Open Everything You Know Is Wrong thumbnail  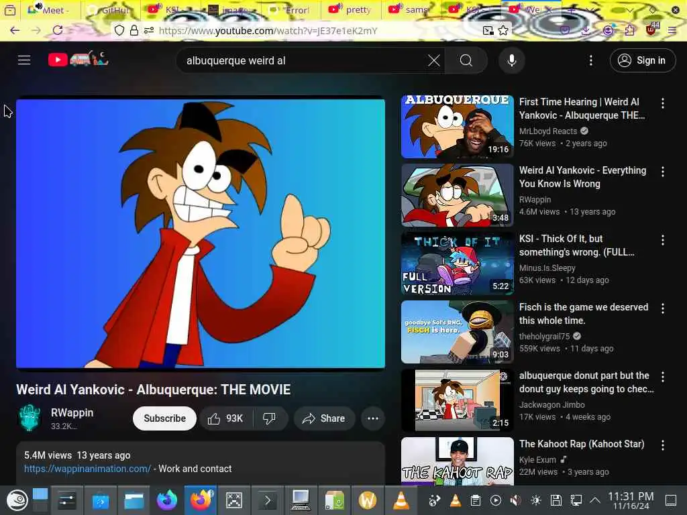[457, 195]
